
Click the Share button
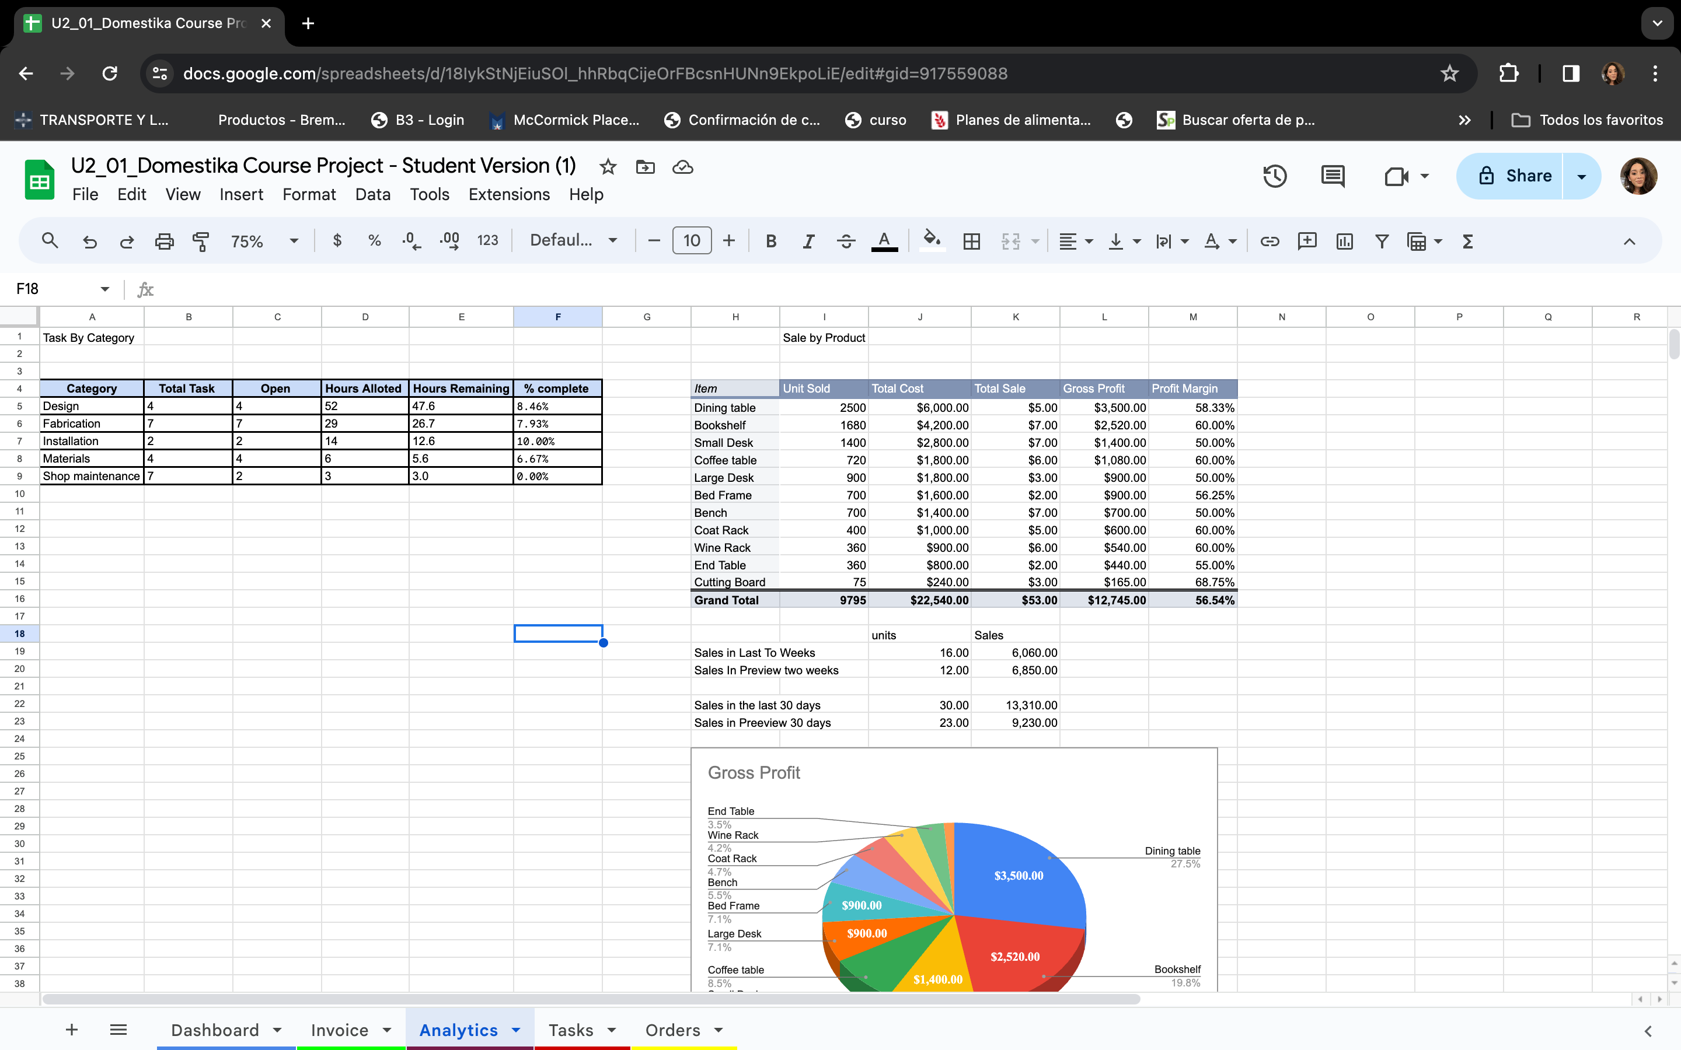pos(1511,176)
